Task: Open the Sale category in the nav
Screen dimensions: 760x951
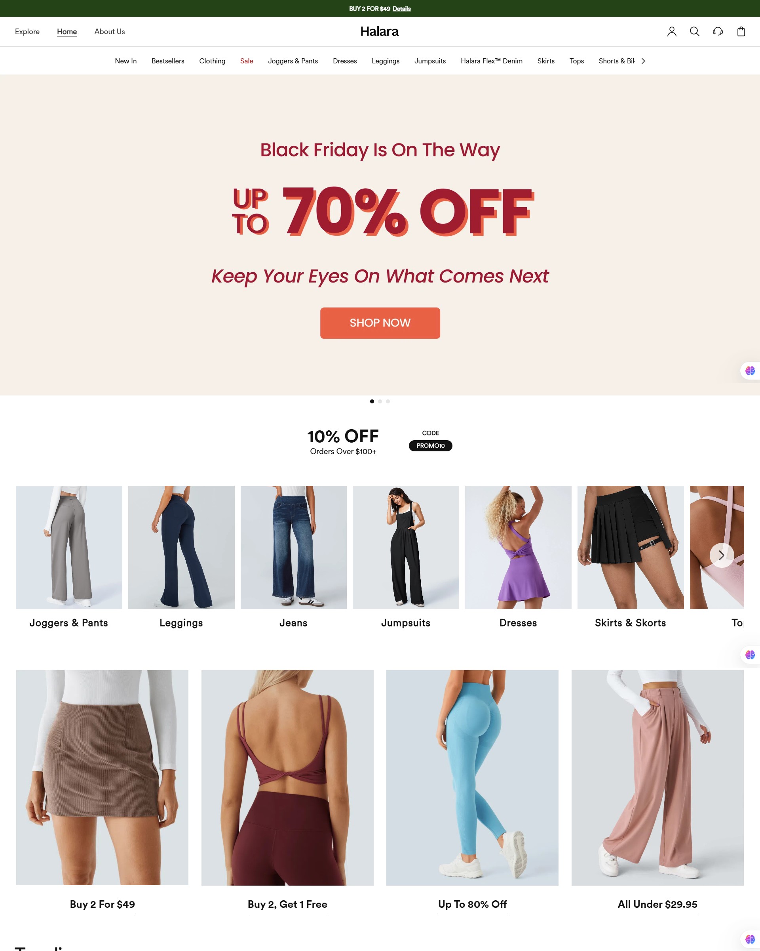Action: [247, 61]
